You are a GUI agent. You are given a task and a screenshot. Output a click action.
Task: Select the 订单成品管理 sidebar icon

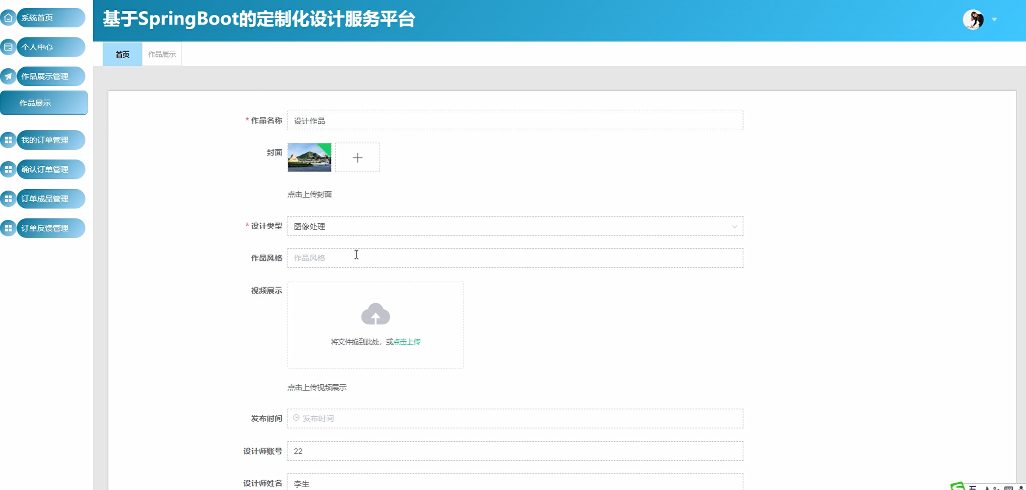8,198
